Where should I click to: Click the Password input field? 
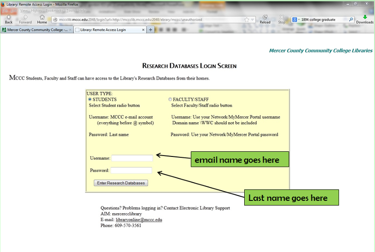tap(131, 170)
